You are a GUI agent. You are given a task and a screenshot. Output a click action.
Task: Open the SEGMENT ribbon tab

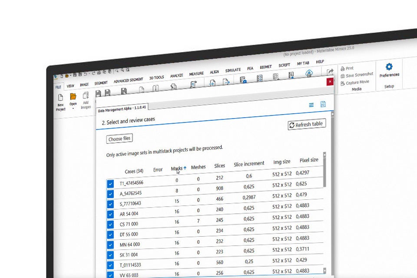click(101, 83)
